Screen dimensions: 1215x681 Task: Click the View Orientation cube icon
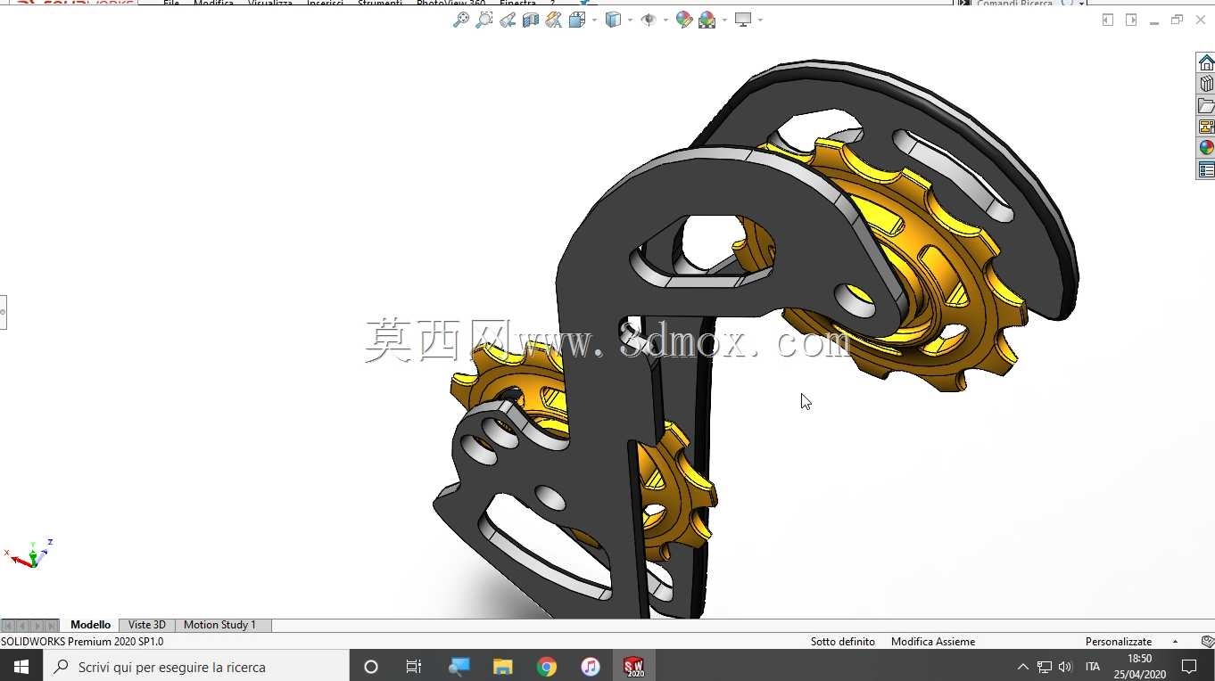576,20
